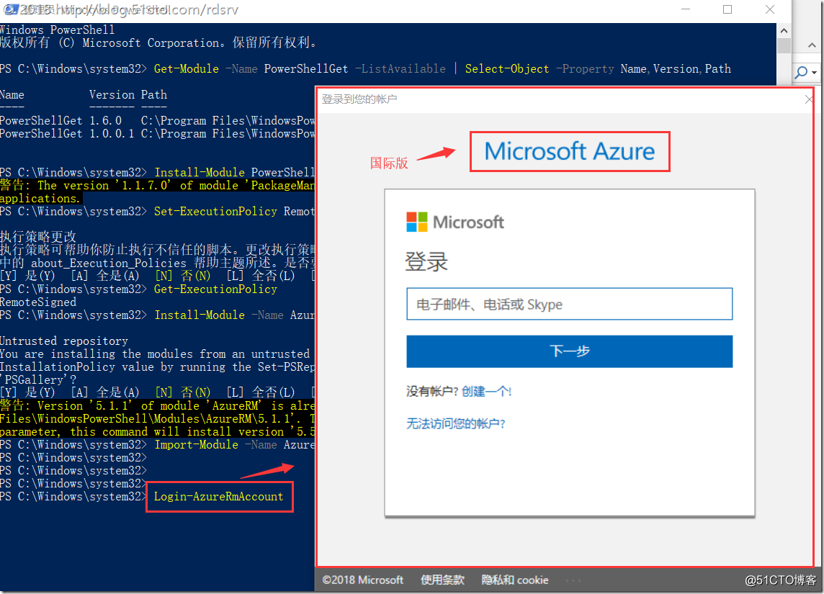Open the 创建一个! create account link
This screenshot has width=824, height=594.
(x=486, y=391)
